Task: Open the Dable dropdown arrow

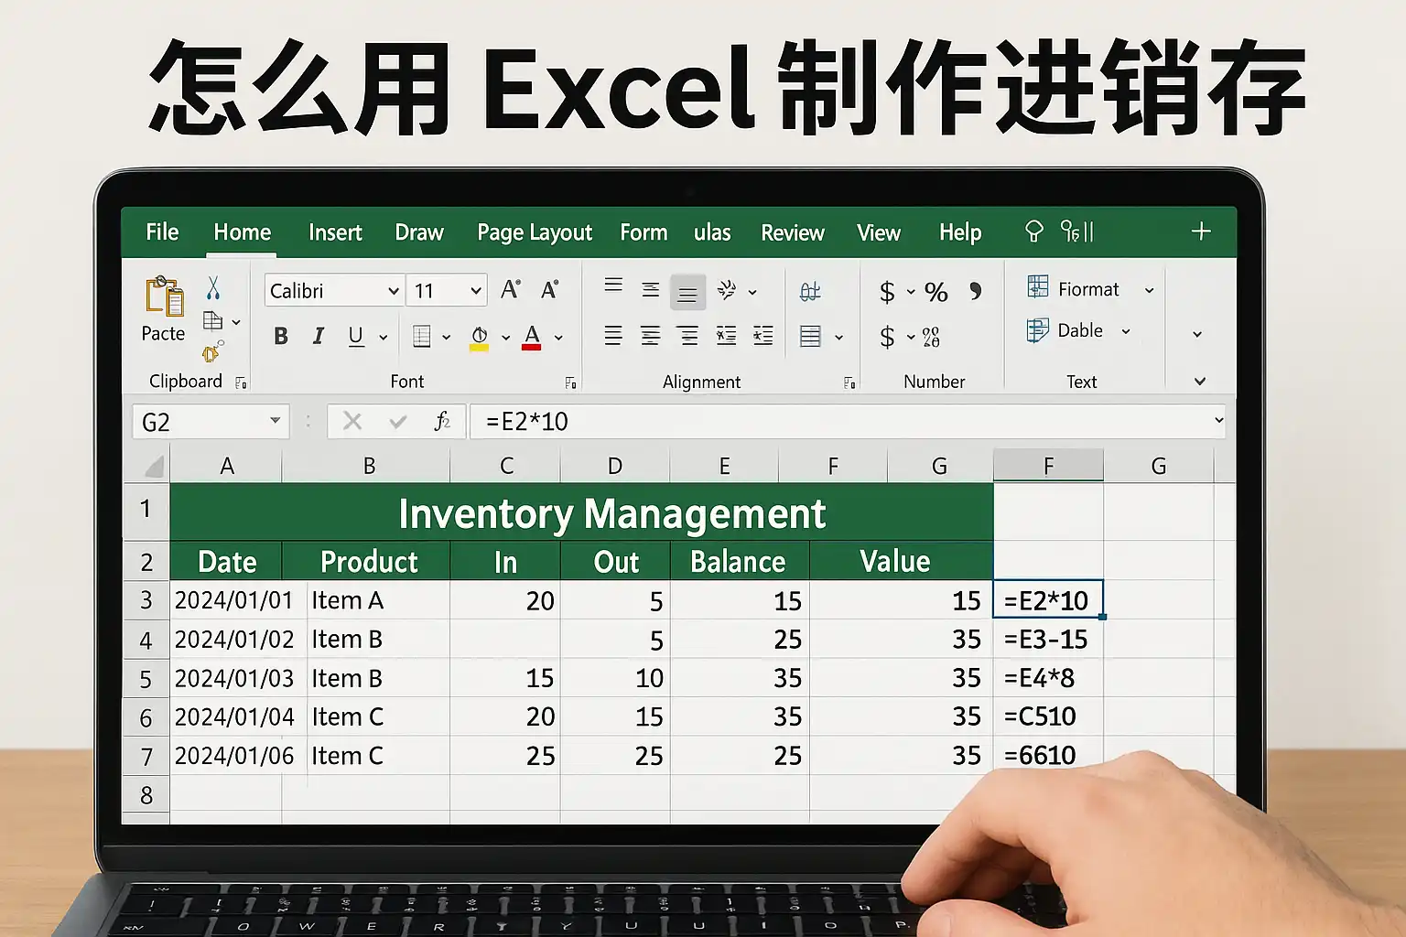Action: (x=1126, y=331)
